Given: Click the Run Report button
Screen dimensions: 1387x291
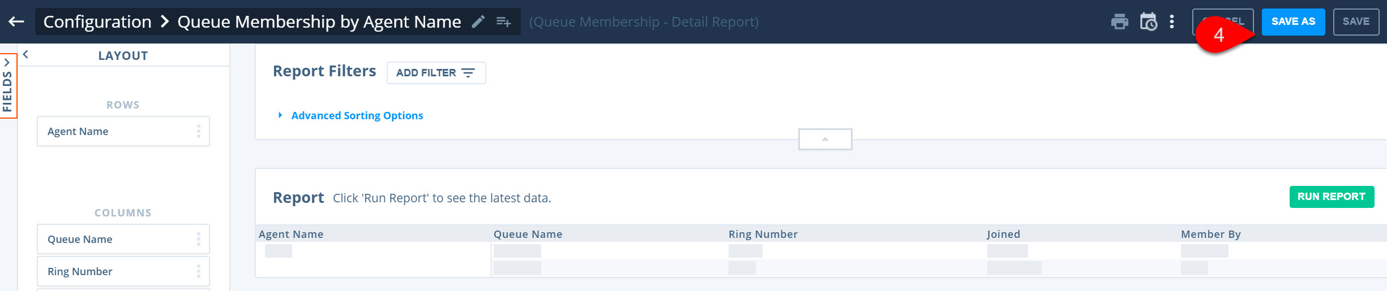Looking at the screenshot, I should pyautogui.click(x=1332, y=197).
